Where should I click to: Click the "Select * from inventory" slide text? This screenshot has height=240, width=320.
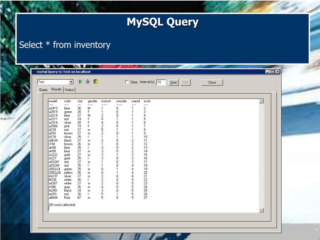(65, 45)
